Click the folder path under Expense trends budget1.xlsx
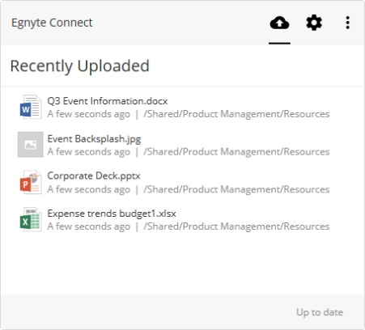 (236, 226)
